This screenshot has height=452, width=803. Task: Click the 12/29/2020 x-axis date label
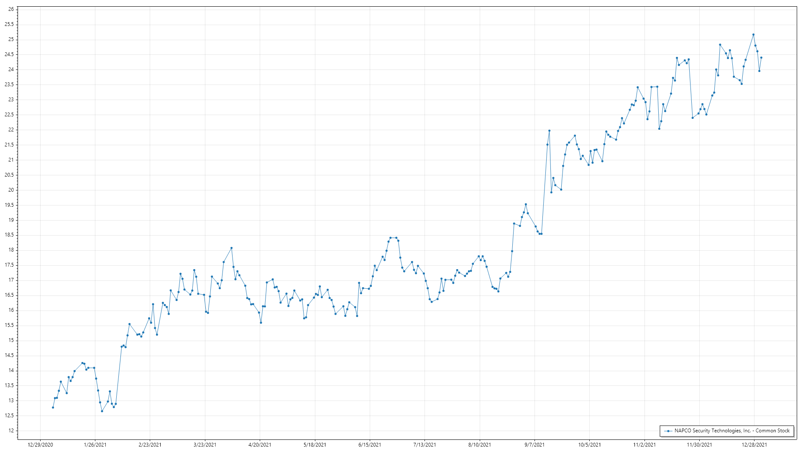tap(40, 445)
